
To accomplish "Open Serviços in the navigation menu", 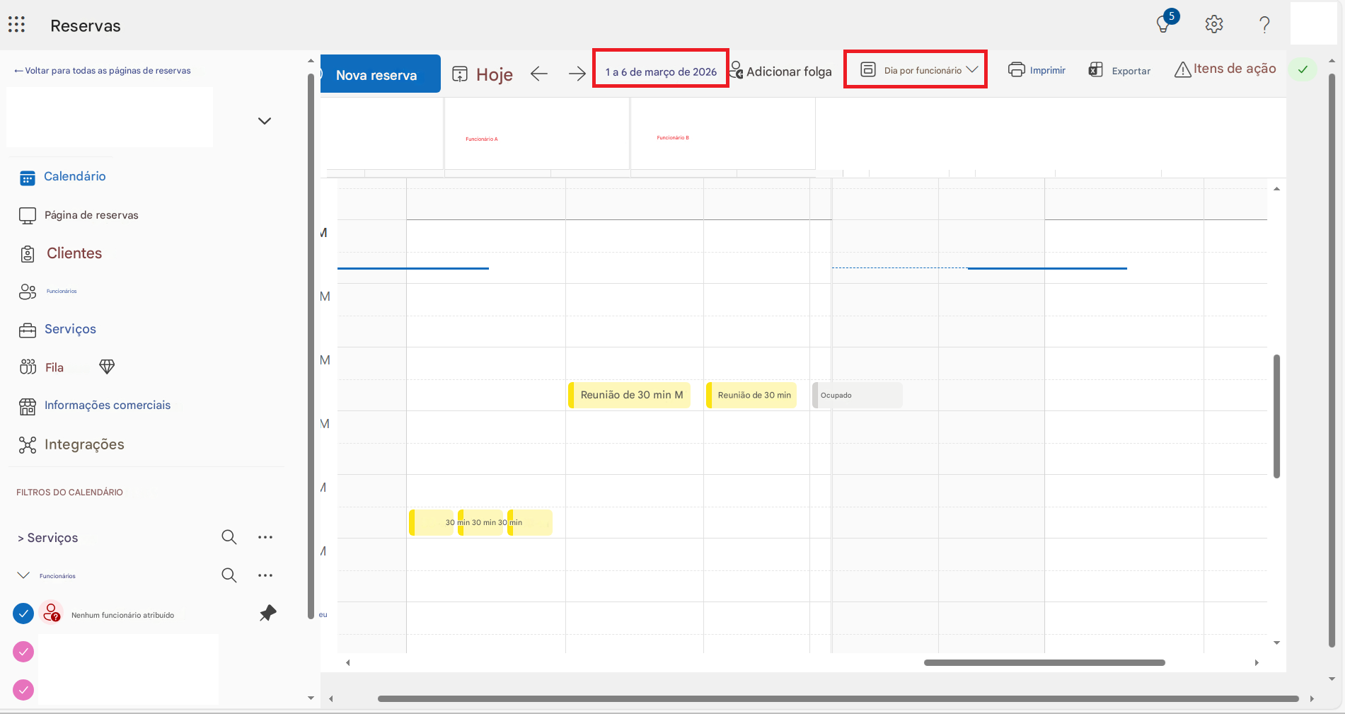I will point(70,329).
